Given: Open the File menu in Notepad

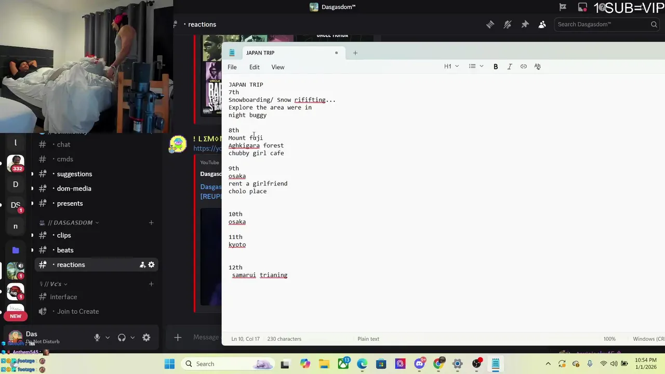Looking at the screenshot, I should pyautogui.click(x=232, y=67).
